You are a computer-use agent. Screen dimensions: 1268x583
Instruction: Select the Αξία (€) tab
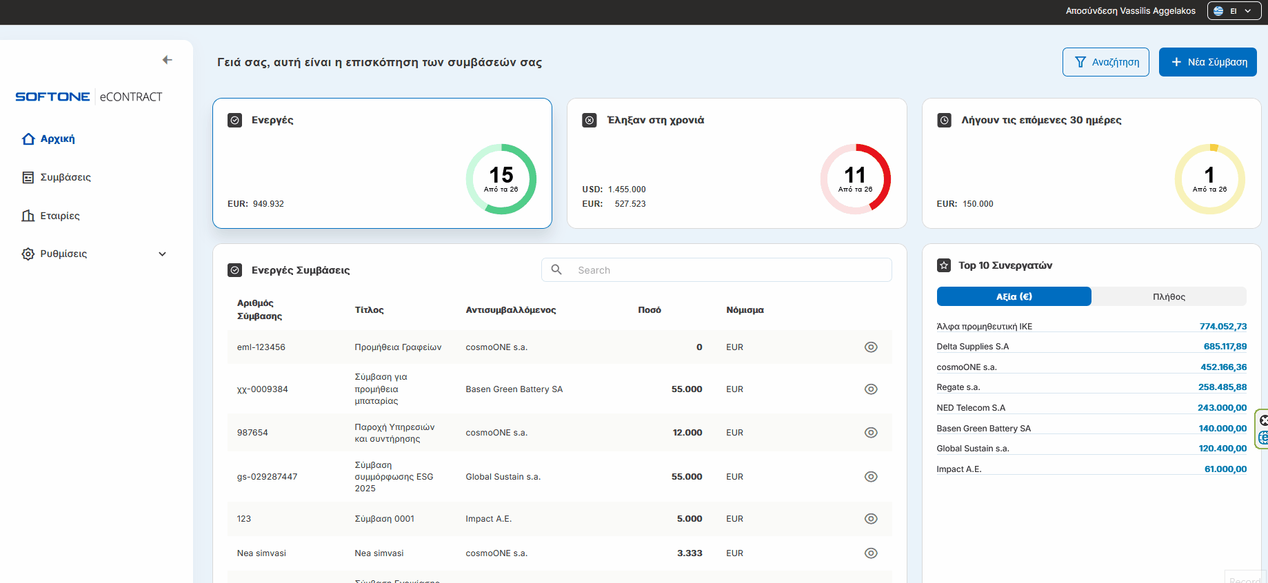click(1014, 297)
